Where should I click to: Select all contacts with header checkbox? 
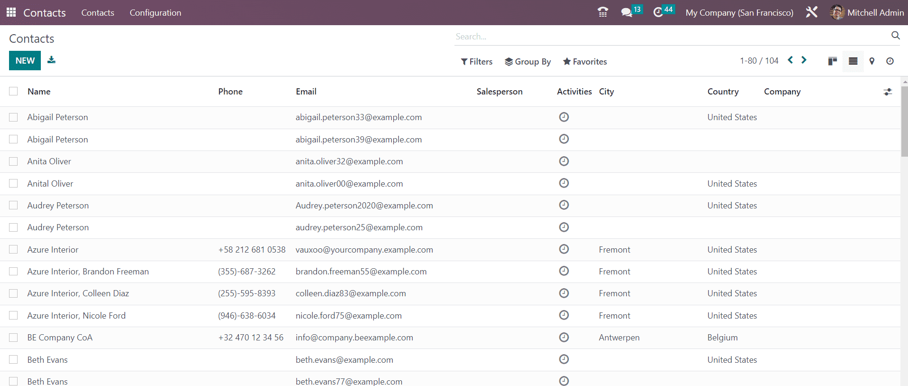point(13,91)
